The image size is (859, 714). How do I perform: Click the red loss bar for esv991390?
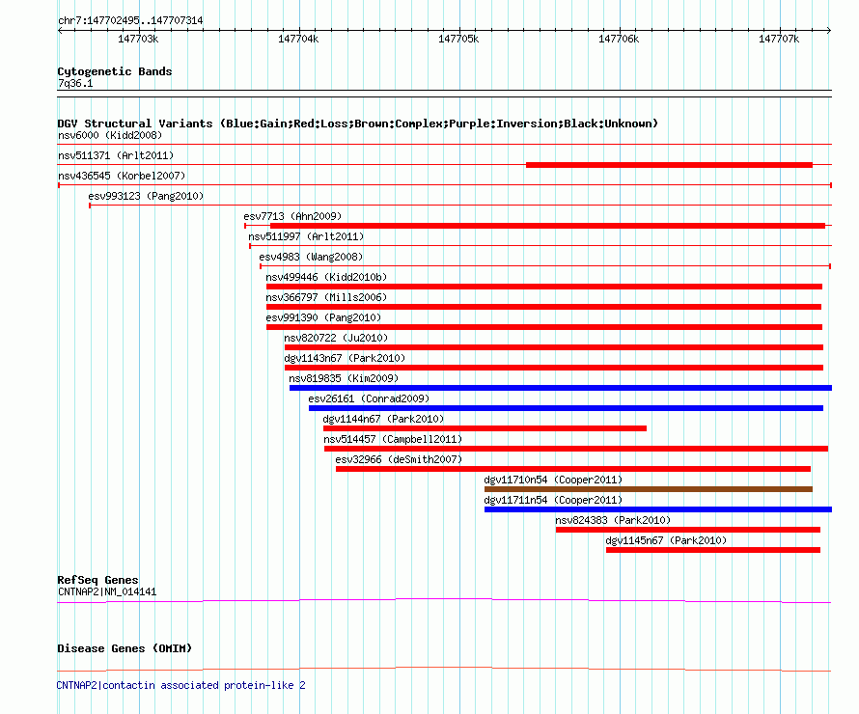click(x=544, y=327)
